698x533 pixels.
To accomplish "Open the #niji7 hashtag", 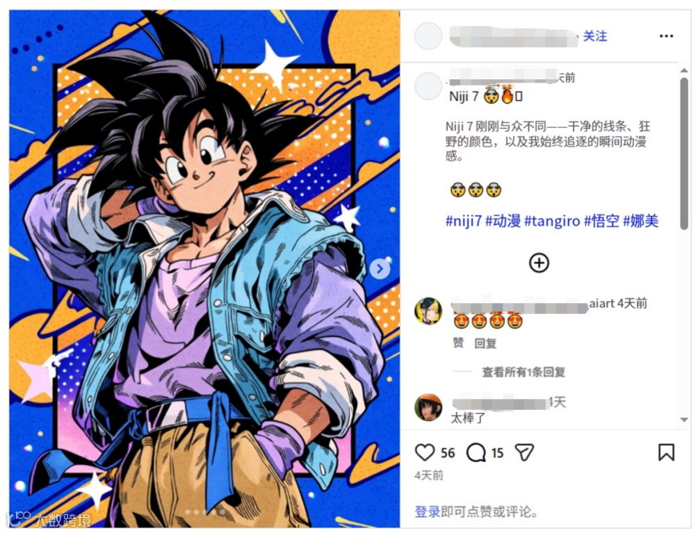I will 464,221.
